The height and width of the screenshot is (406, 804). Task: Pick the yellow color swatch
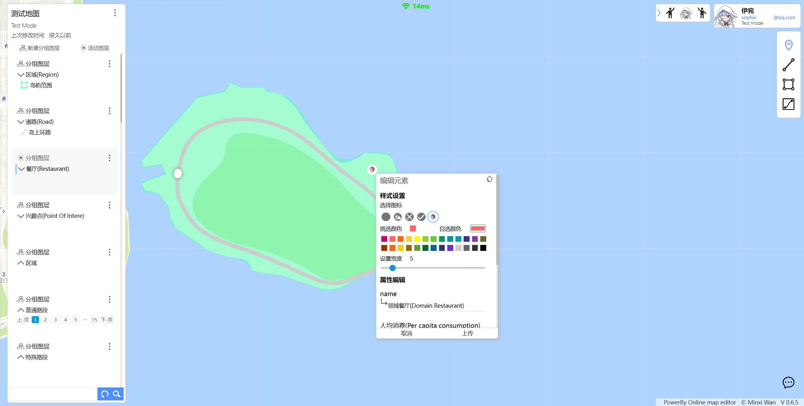pyautogui.click(x=417, y=239)
